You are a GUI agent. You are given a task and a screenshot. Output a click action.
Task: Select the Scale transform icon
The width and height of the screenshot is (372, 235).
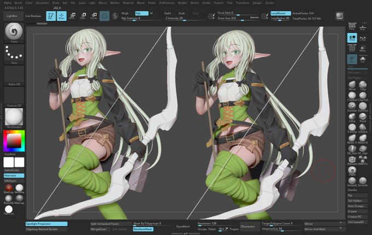pyautogui.click(x=83, y=16)
